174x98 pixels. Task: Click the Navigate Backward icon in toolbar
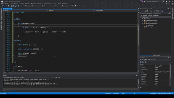[3, 6]
